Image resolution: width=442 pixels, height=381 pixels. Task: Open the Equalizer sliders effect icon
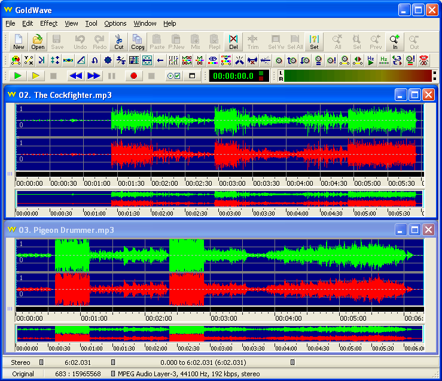pyautogui.click(x=173, y=60)
